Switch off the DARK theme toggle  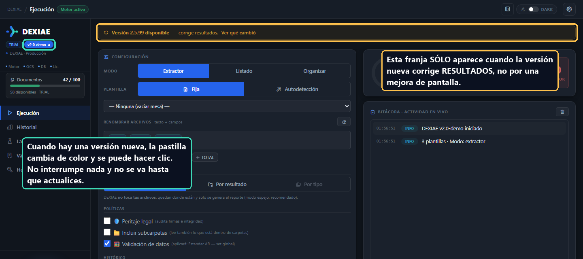[x=533, y=9]
